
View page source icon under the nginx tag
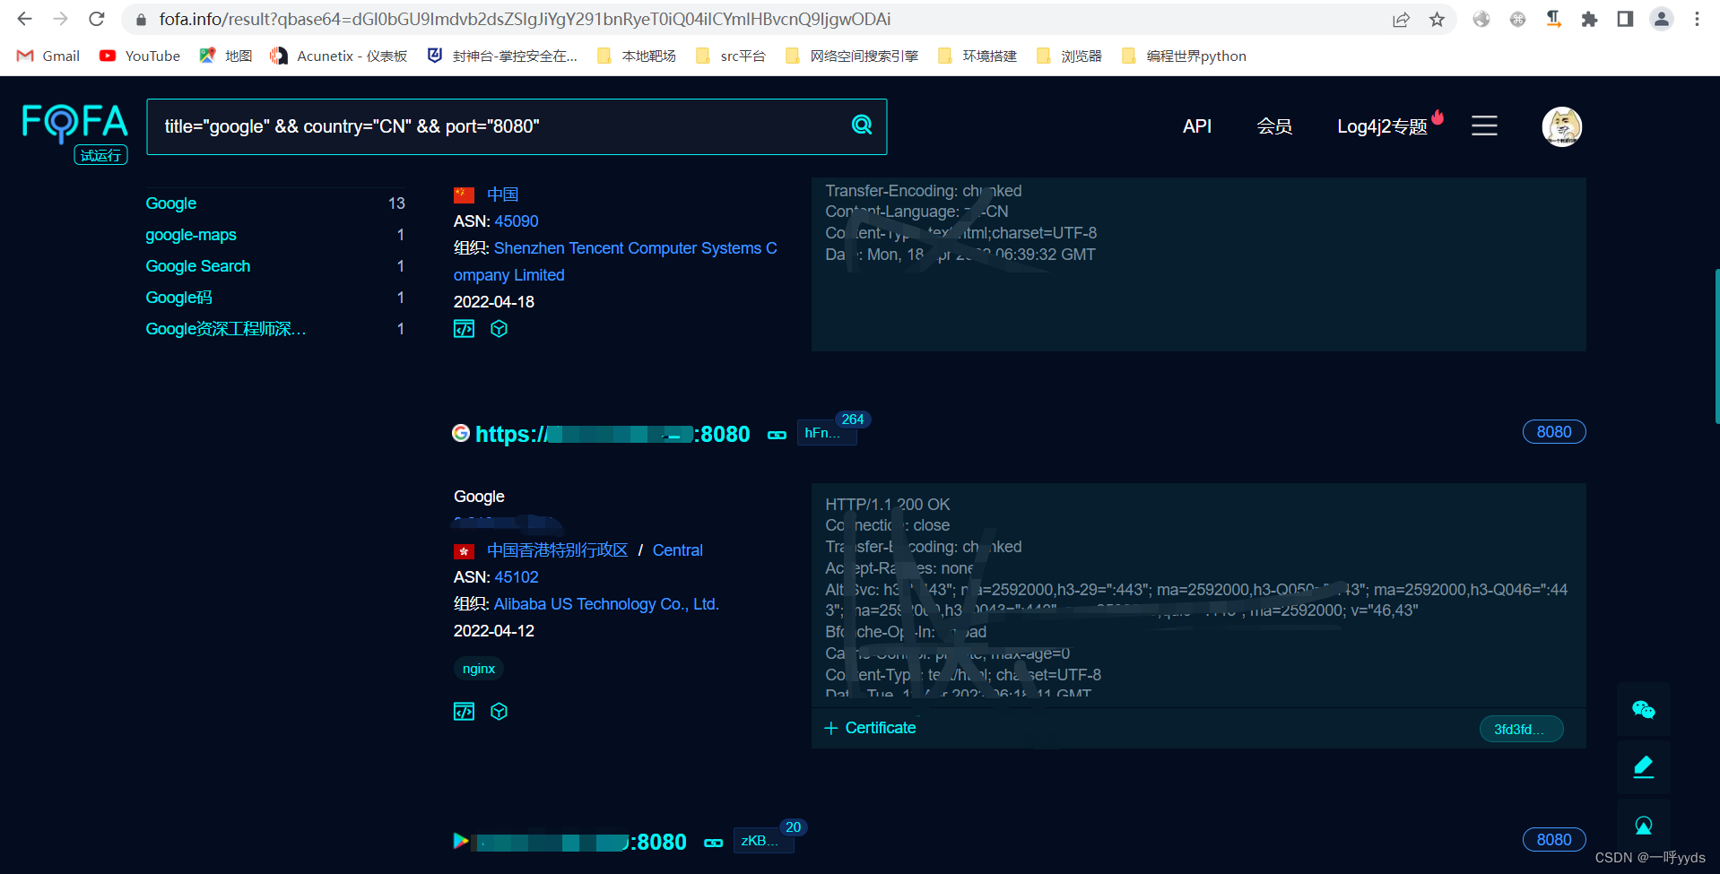click(464, 712)
